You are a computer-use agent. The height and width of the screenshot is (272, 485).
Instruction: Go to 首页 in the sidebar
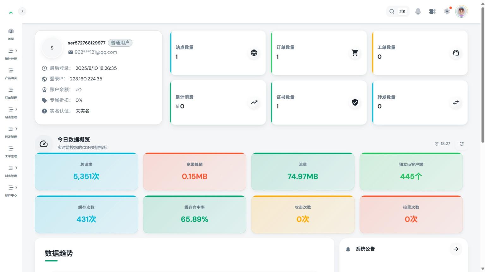pyautogui.click(x=11, y=34)
